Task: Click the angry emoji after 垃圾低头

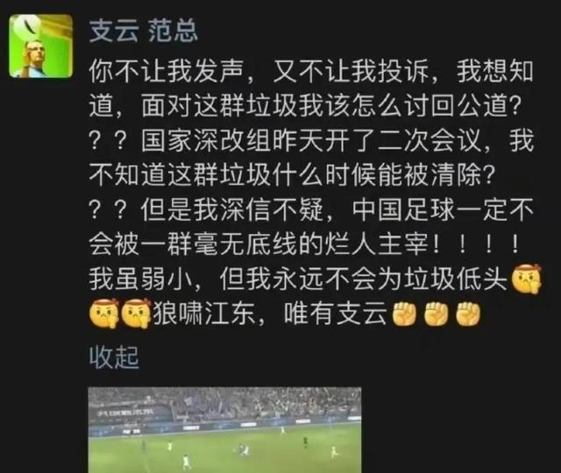Action: (x=526, y=279)
